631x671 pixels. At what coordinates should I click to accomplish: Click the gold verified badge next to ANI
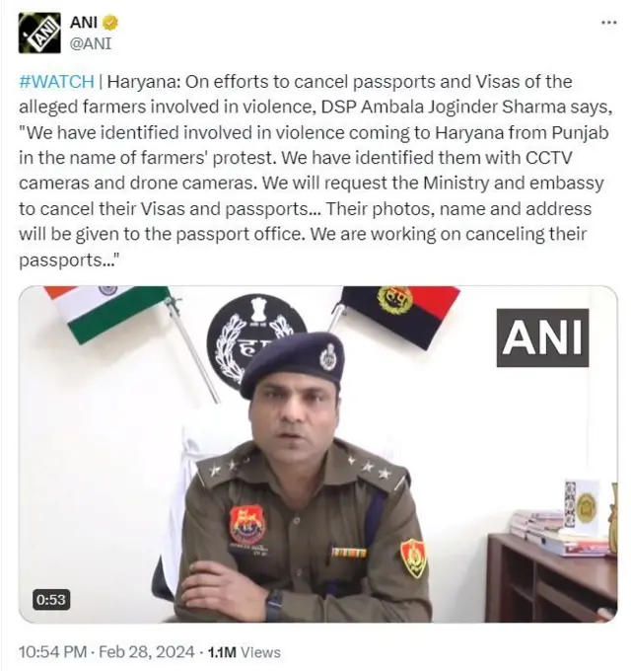pos(110,23)
